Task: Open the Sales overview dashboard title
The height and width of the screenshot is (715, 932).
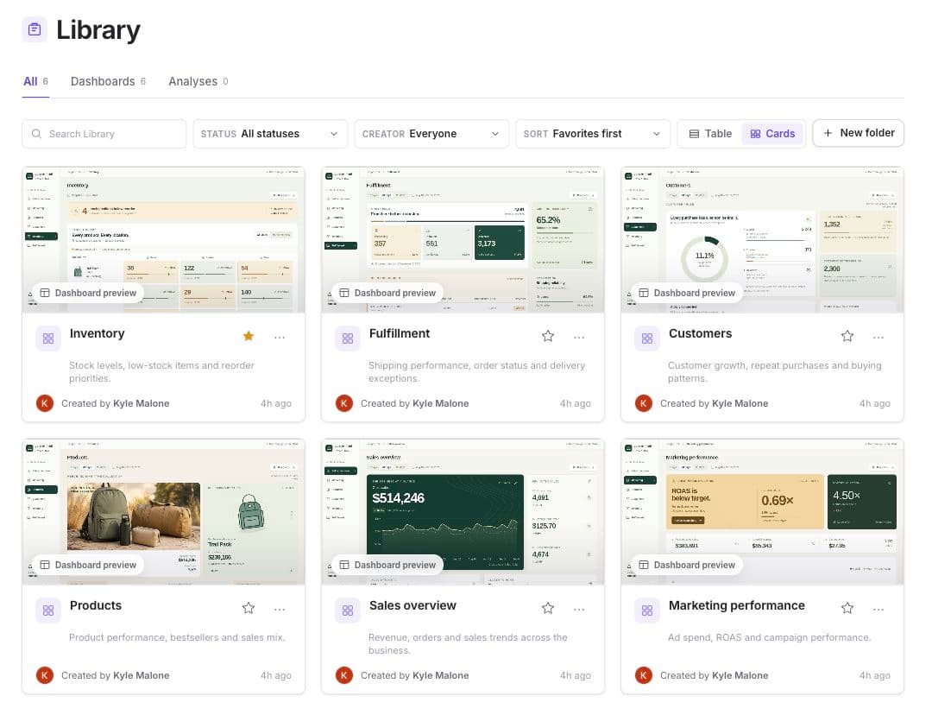Action: pos(412,605)
